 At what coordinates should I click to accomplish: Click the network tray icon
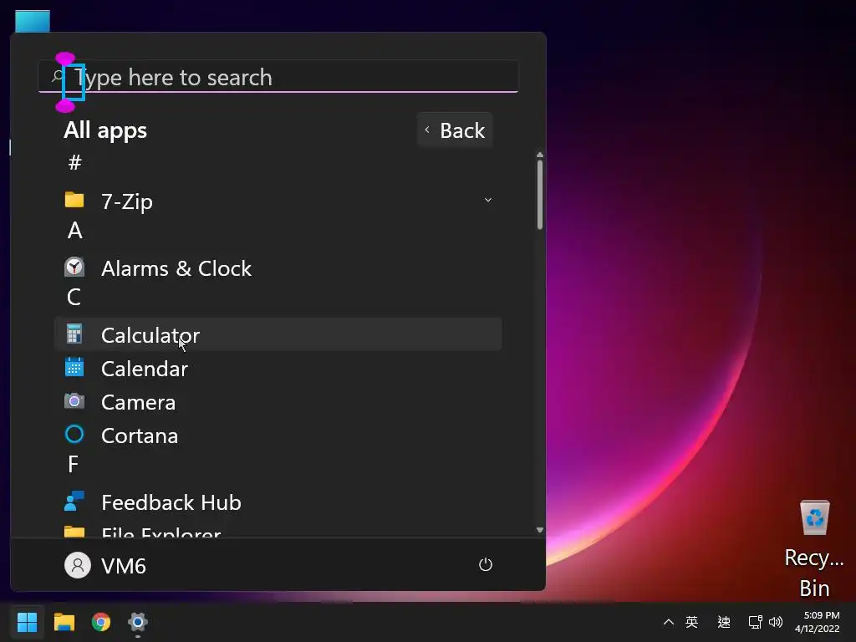point(755,622)
